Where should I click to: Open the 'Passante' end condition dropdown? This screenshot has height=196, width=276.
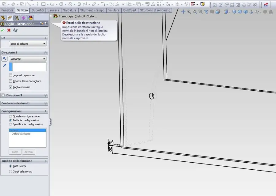click(x=27, y=59)
